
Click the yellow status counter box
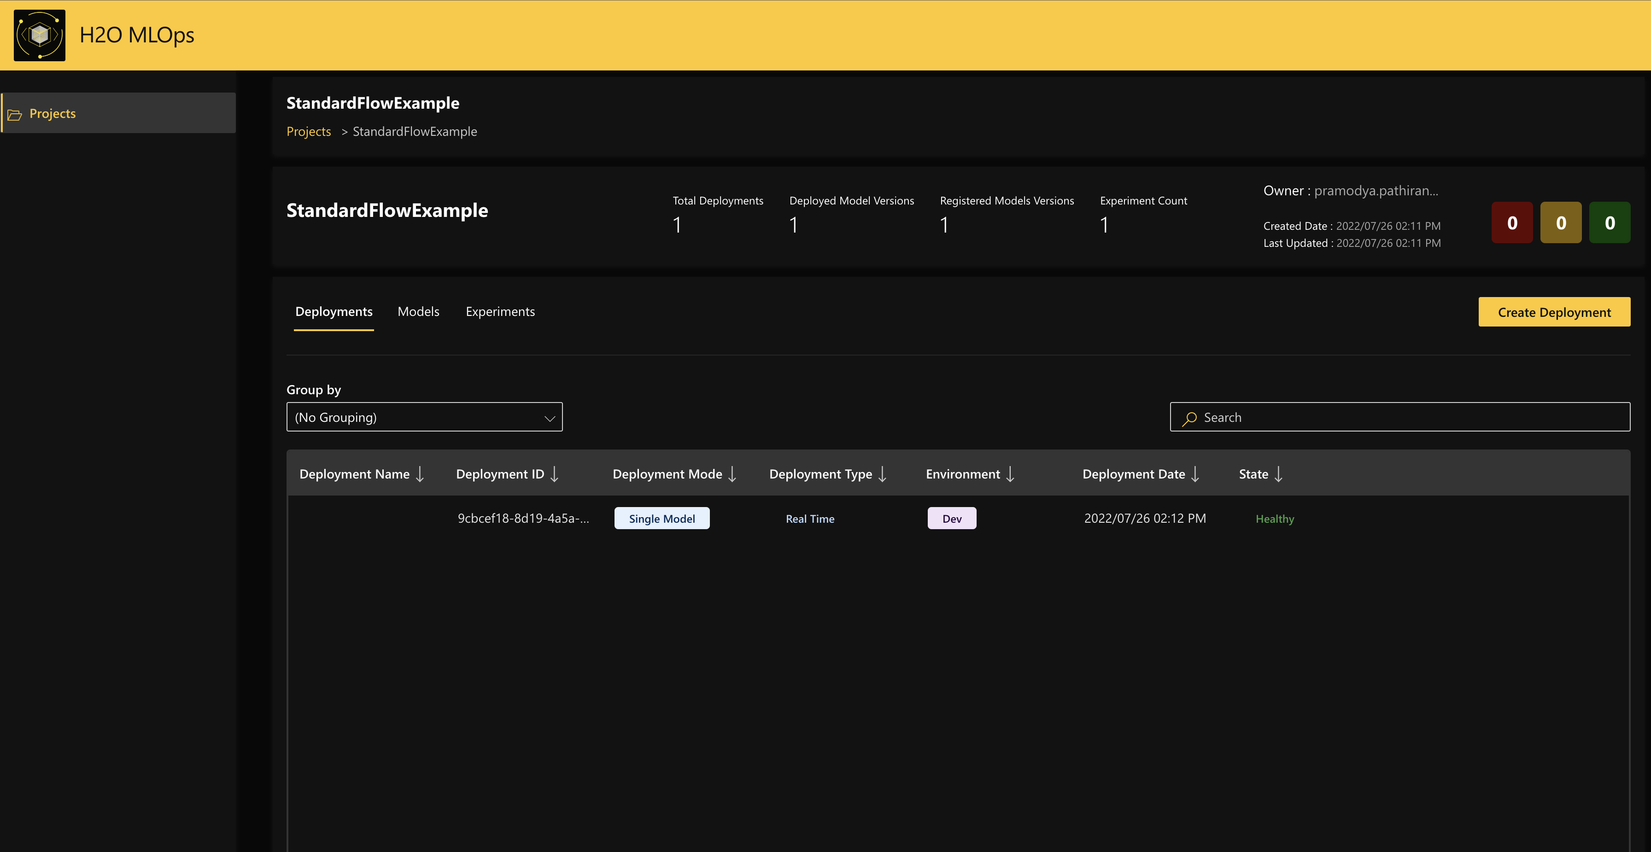(x=1561, y=223)
